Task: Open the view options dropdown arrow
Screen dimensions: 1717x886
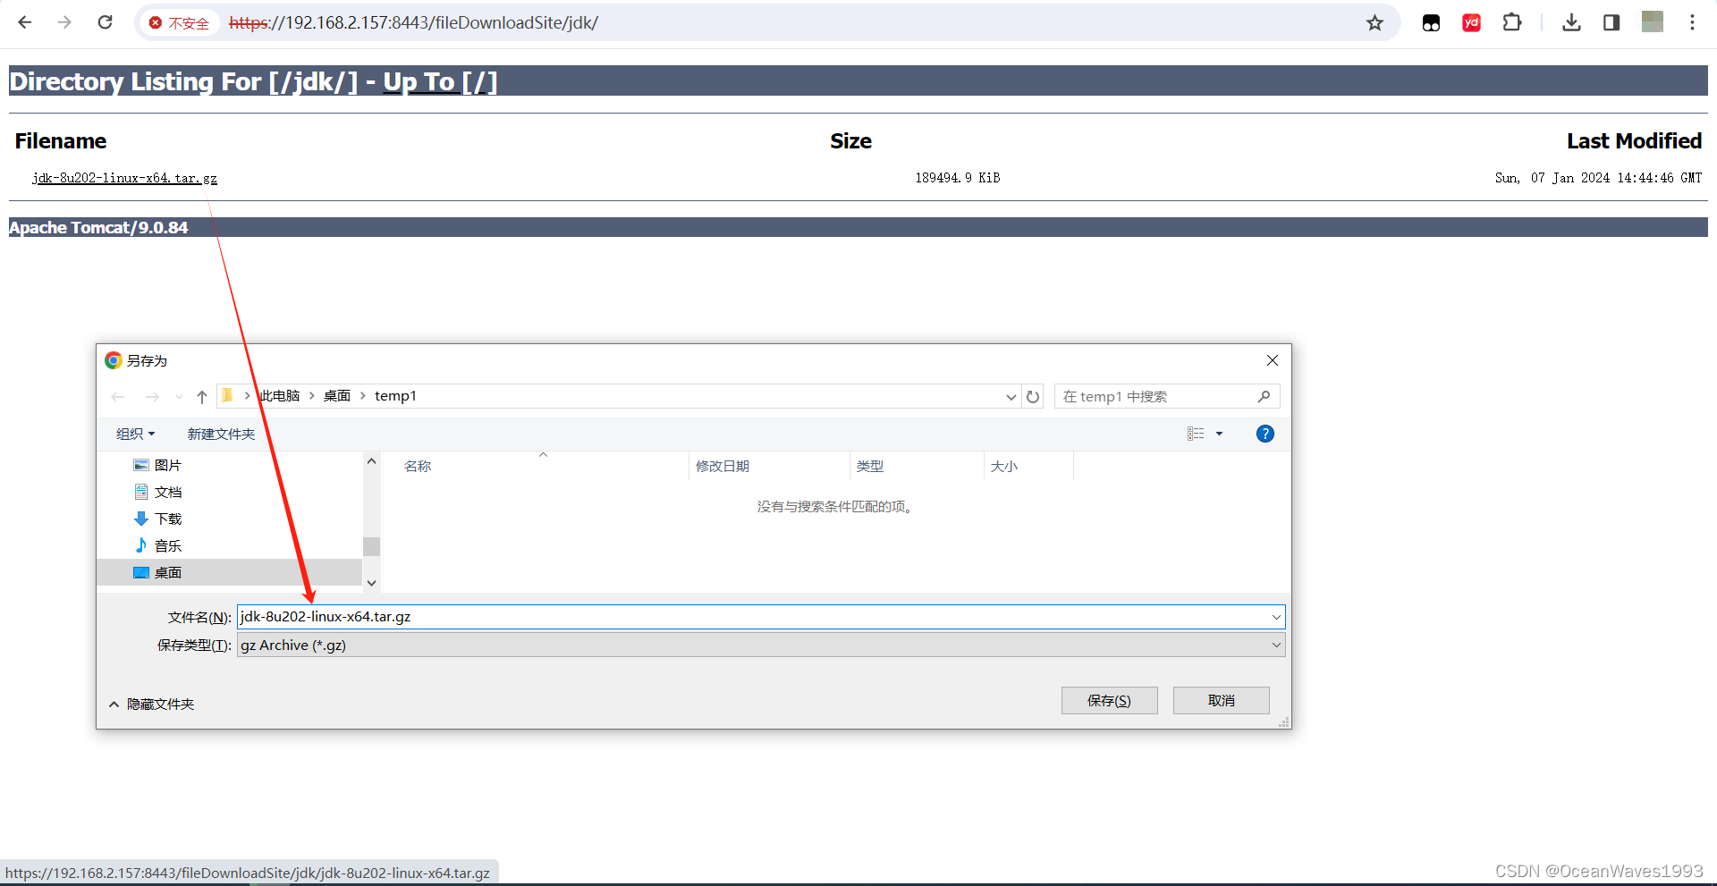Action: [x=1219, y=434]
